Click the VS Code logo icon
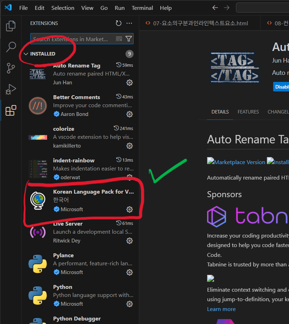Viewport: 289px width, 324px height. (8, 8)
